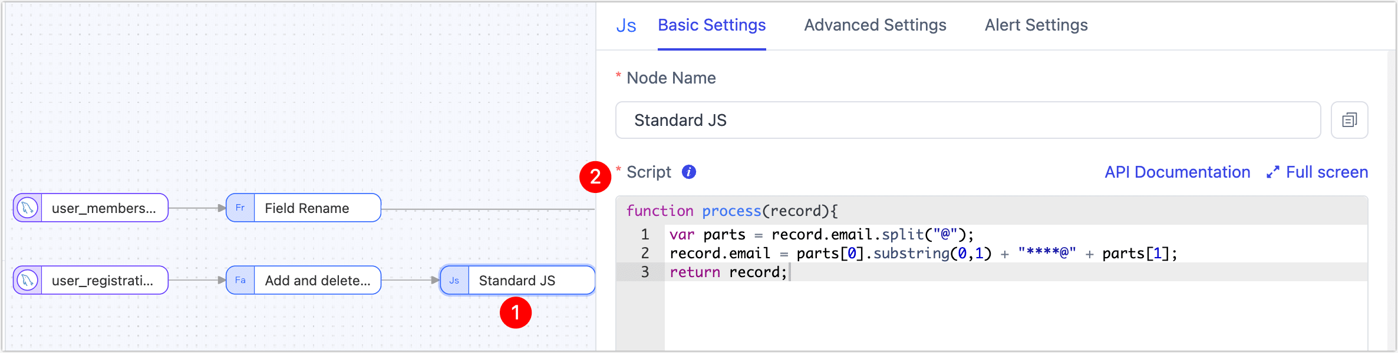Select the Basic Settings tab

711,25
